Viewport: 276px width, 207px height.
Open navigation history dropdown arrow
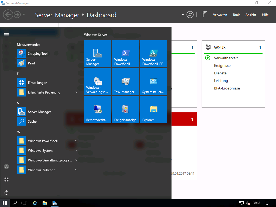(x=24, y=15)
